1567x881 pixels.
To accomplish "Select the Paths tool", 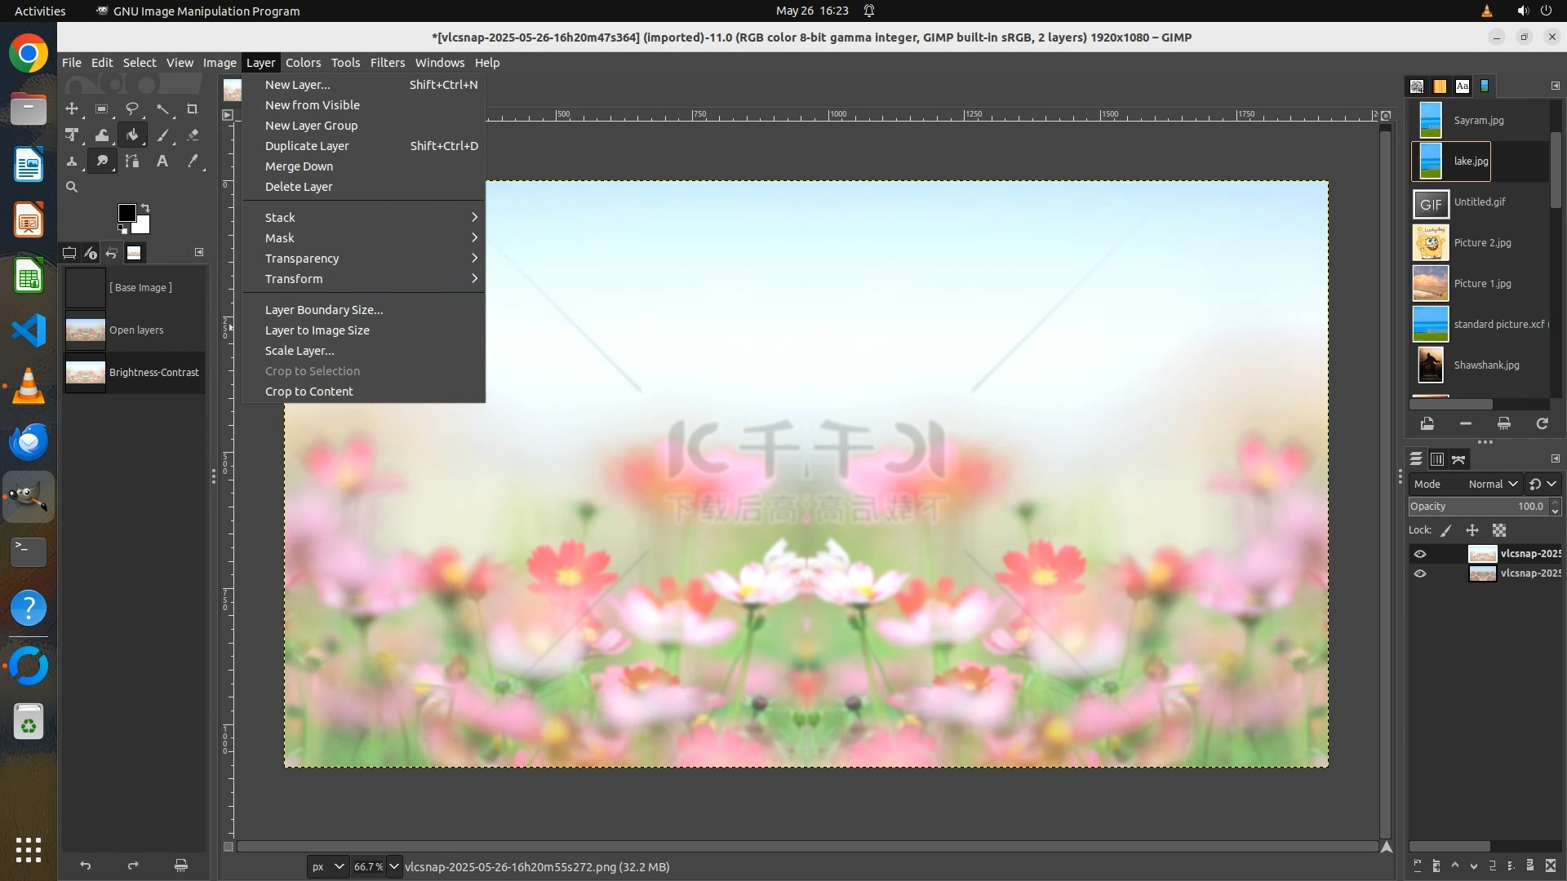I will [132, 162].
